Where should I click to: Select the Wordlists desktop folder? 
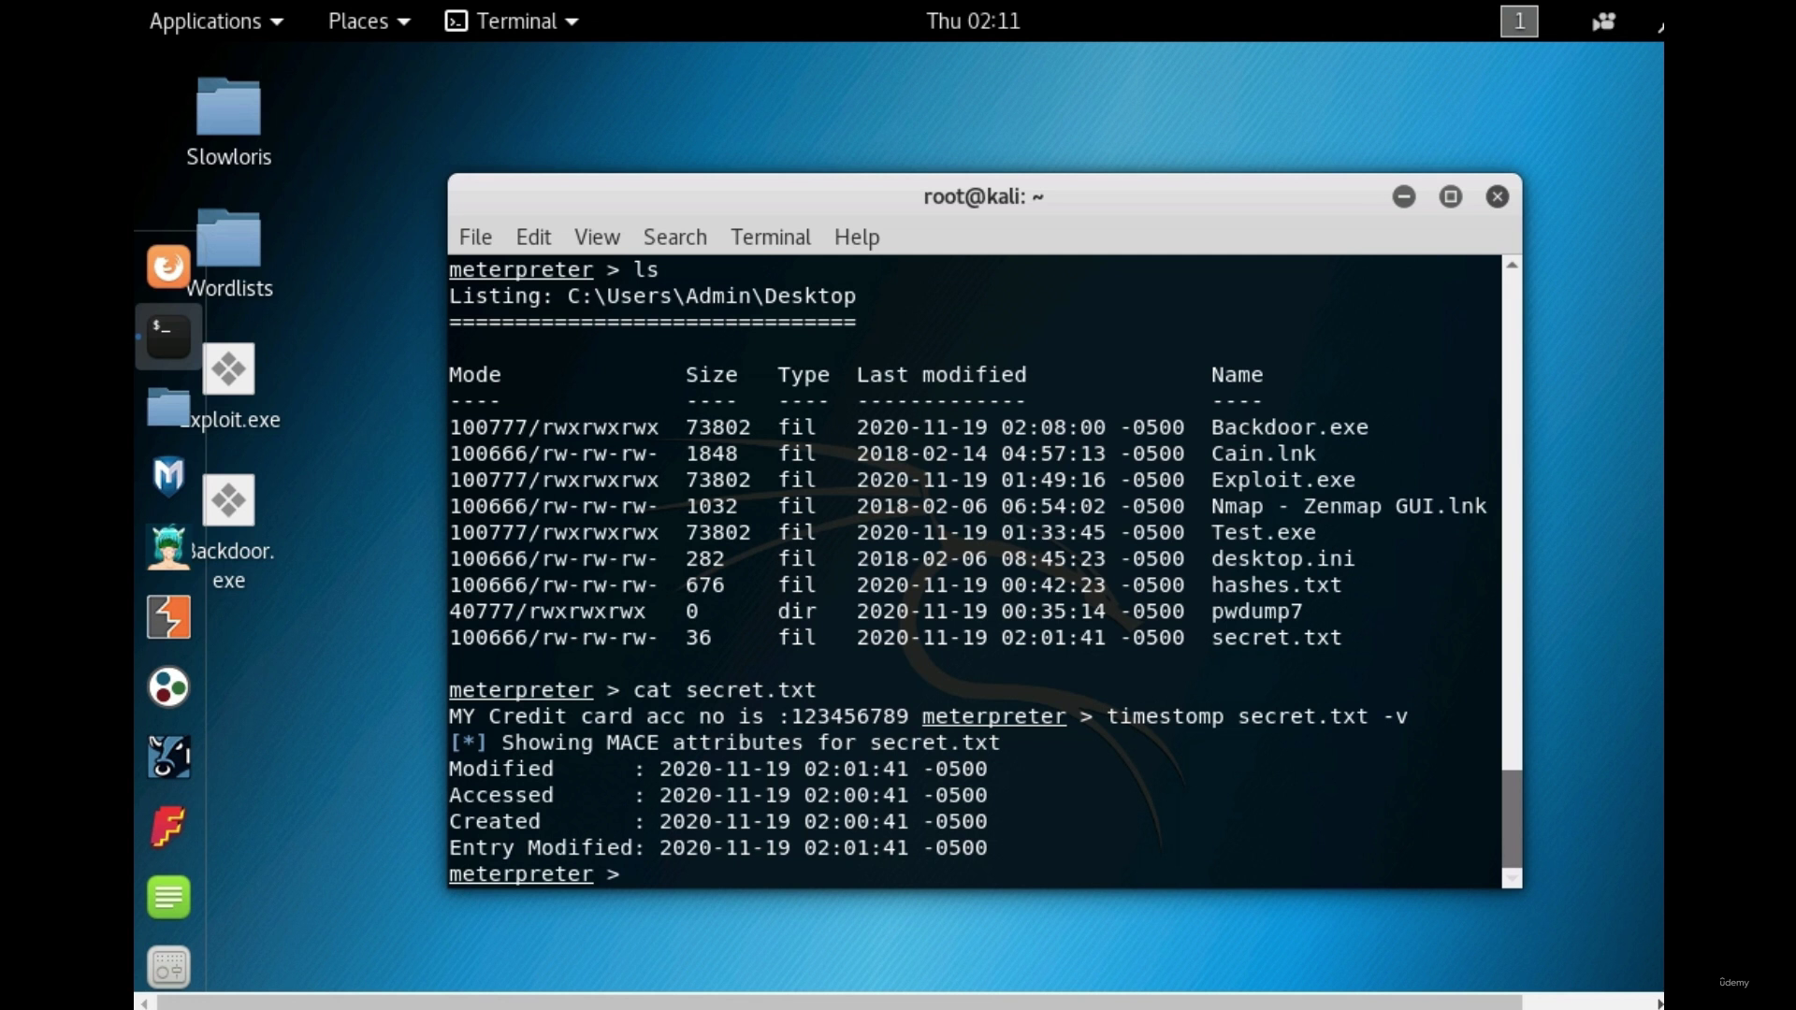tap(229, 253)
